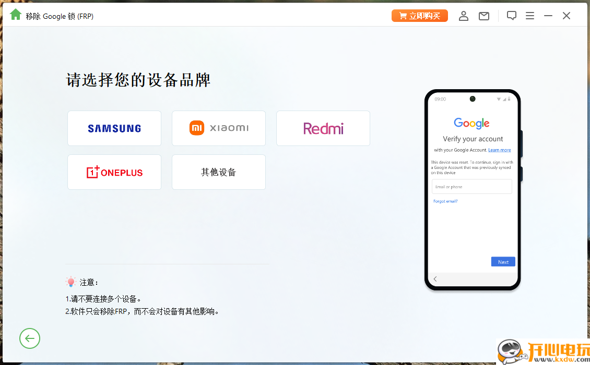Select the Redmi device brand
Screen dimensions: 590x365
[x=323, y=128]
